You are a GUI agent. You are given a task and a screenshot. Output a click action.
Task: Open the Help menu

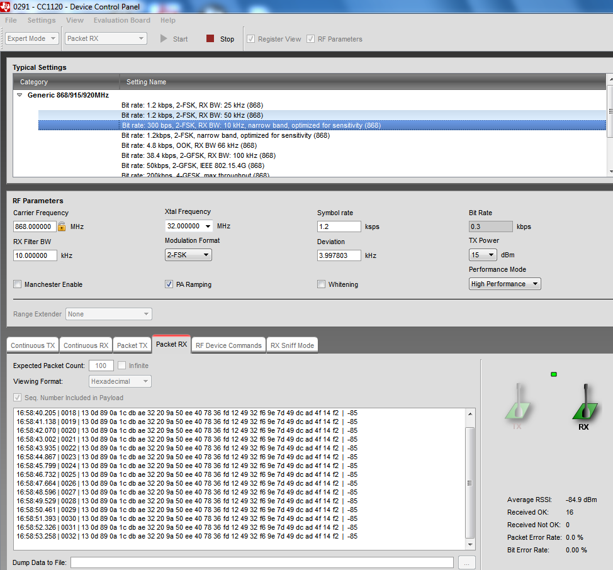point(167,20)
